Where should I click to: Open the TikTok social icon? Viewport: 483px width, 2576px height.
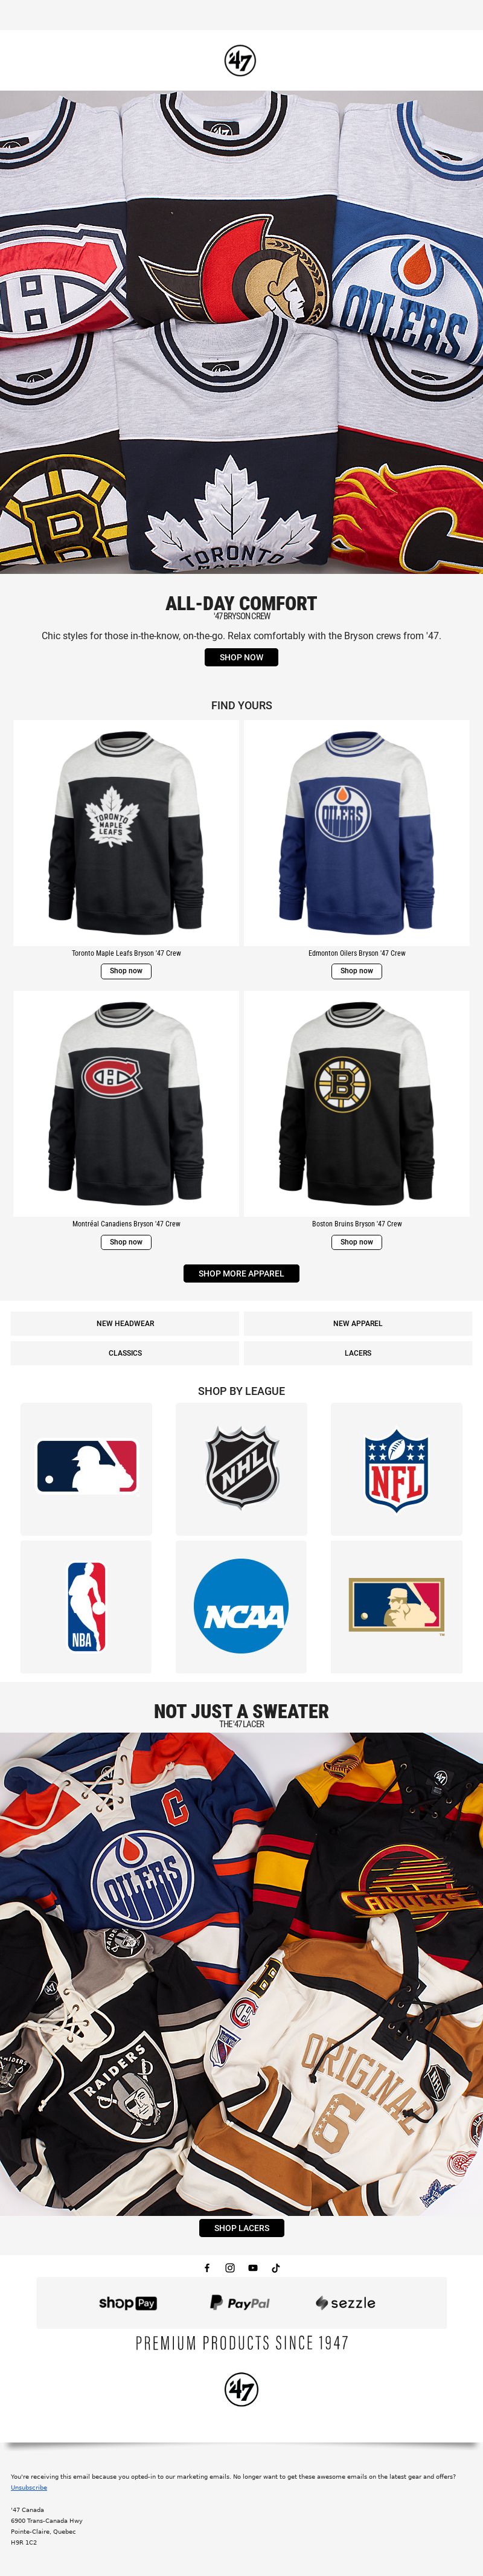click(x=276, y=2268)
